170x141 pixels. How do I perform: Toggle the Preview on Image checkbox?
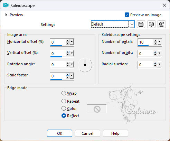coord(127,15)
